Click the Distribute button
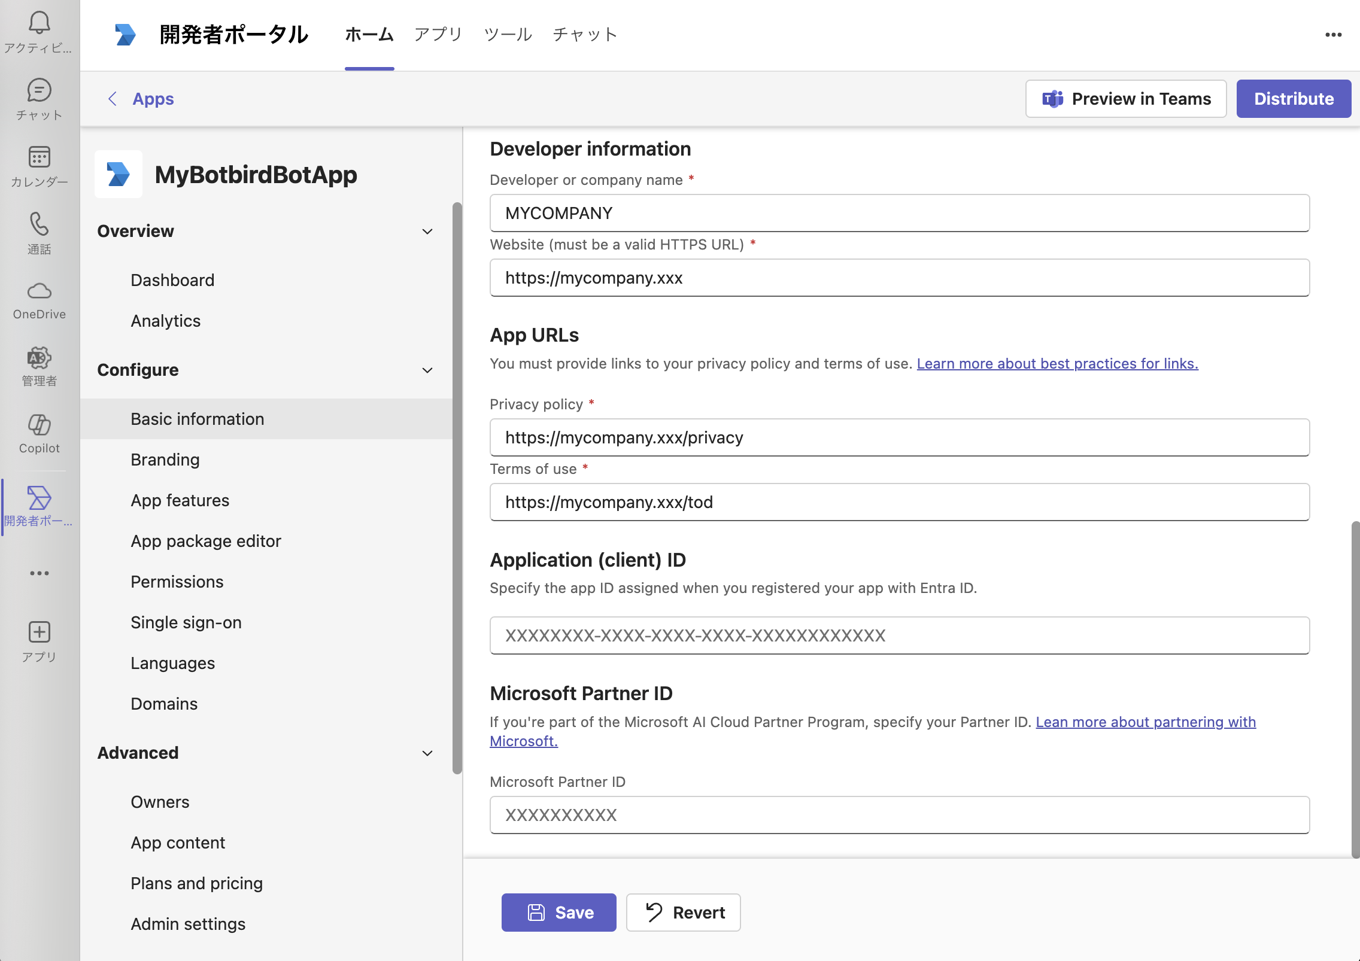Screen dimensions: 1360x961 tap(1294, 99)
